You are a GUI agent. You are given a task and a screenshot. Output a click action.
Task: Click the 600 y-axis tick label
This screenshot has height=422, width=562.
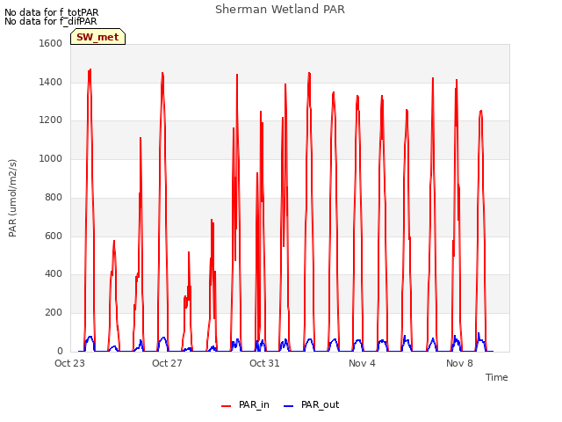pos(54,236)
